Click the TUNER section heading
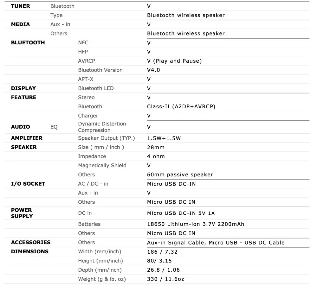Viewport: 317px width, 285px height. (20, 6)
